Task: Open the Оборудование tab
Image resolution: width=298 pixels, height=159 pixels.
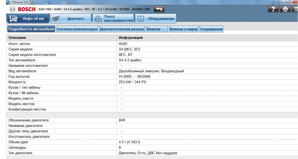Action: click(156, 18)
